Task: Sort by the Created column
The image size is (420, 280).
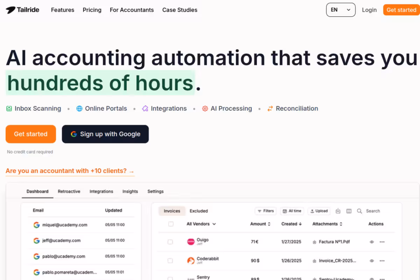Action: click(x=292, y=224)
